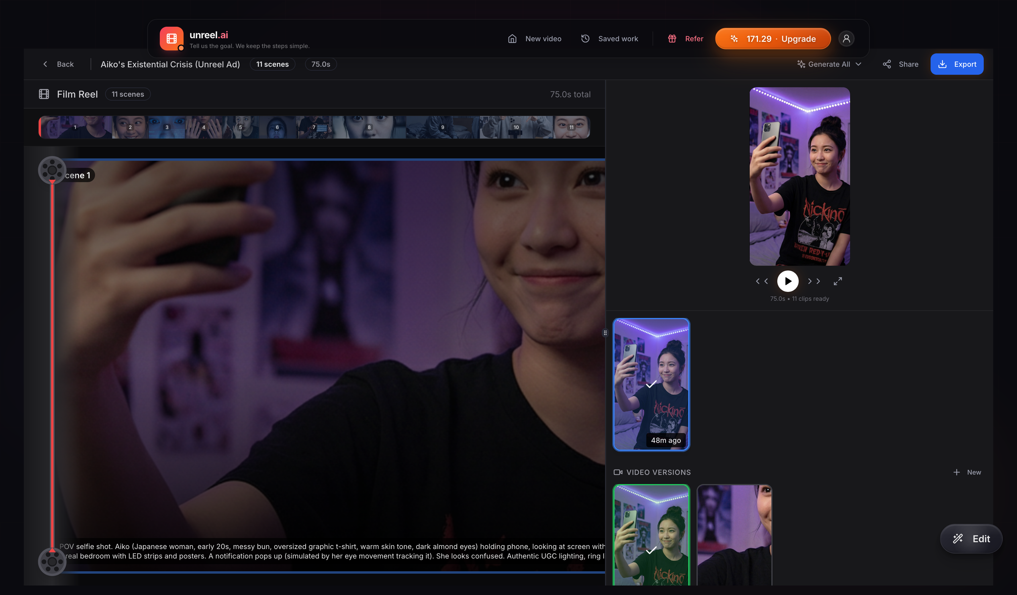
Task: Open the 11 scenes pill in header
Action: 272,64
